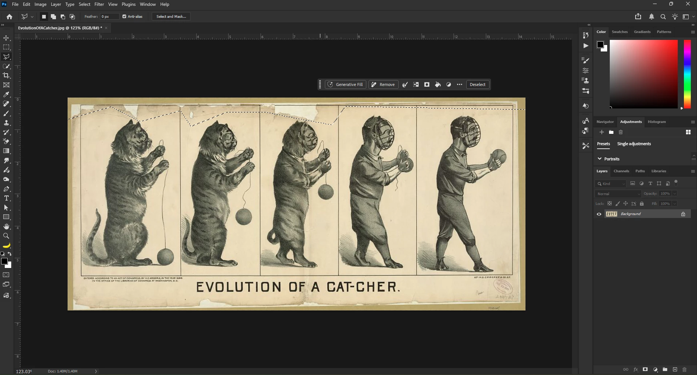Image resolution: width=697 pixels, height=375 pixels.
Task: Click the hue slider in Color panel
Action: (687, 74)
